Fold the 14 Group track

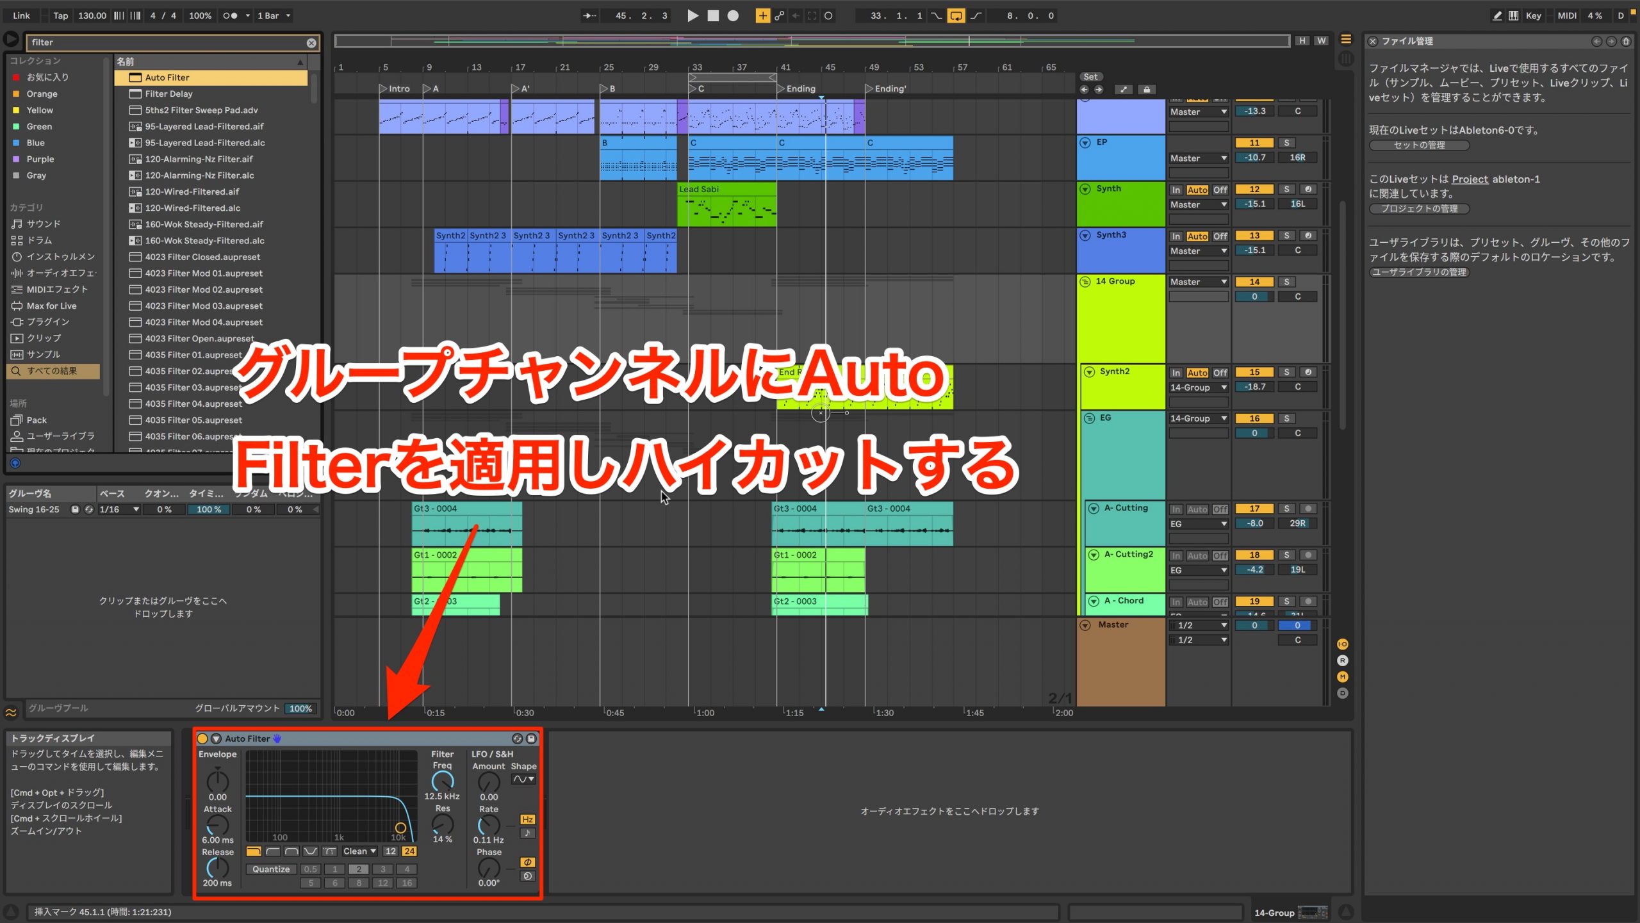[1085, 282]
